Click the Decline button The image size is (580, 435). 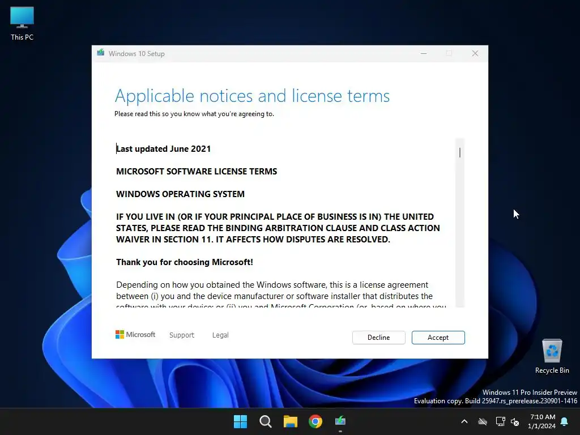[x=378, y=338]
